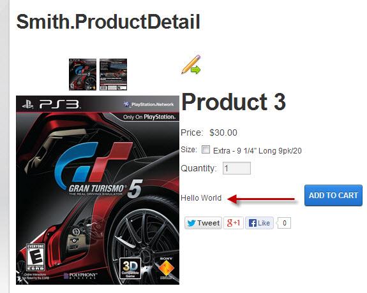The height and width of the screenshot is (293, 367).
Task: Tick the Size Extra checkbox
Action: click(206, 150)
